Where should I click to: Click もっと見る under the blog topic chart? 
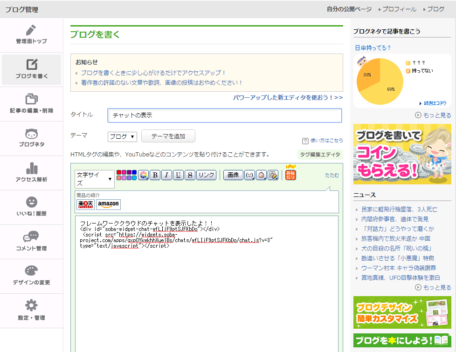pyautogui.click(x=437, y=115)
